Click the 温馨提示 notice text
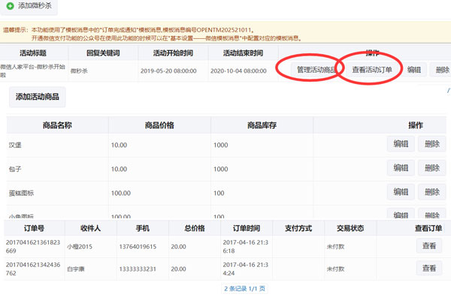This screenshot has width=451, height=300. click(x=153, y=34)
